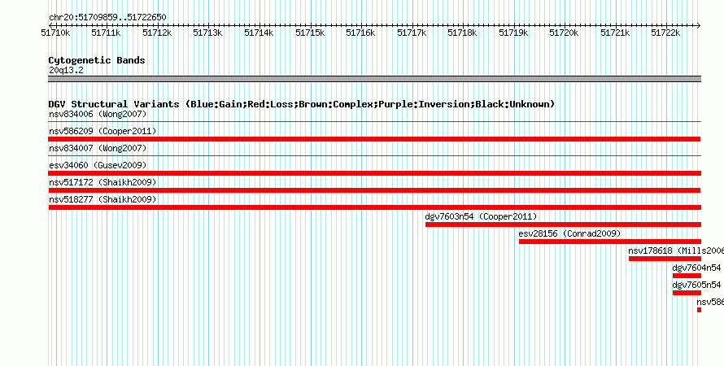
Task: Click the red bar under nsv178618
Action: click(665, 259)
